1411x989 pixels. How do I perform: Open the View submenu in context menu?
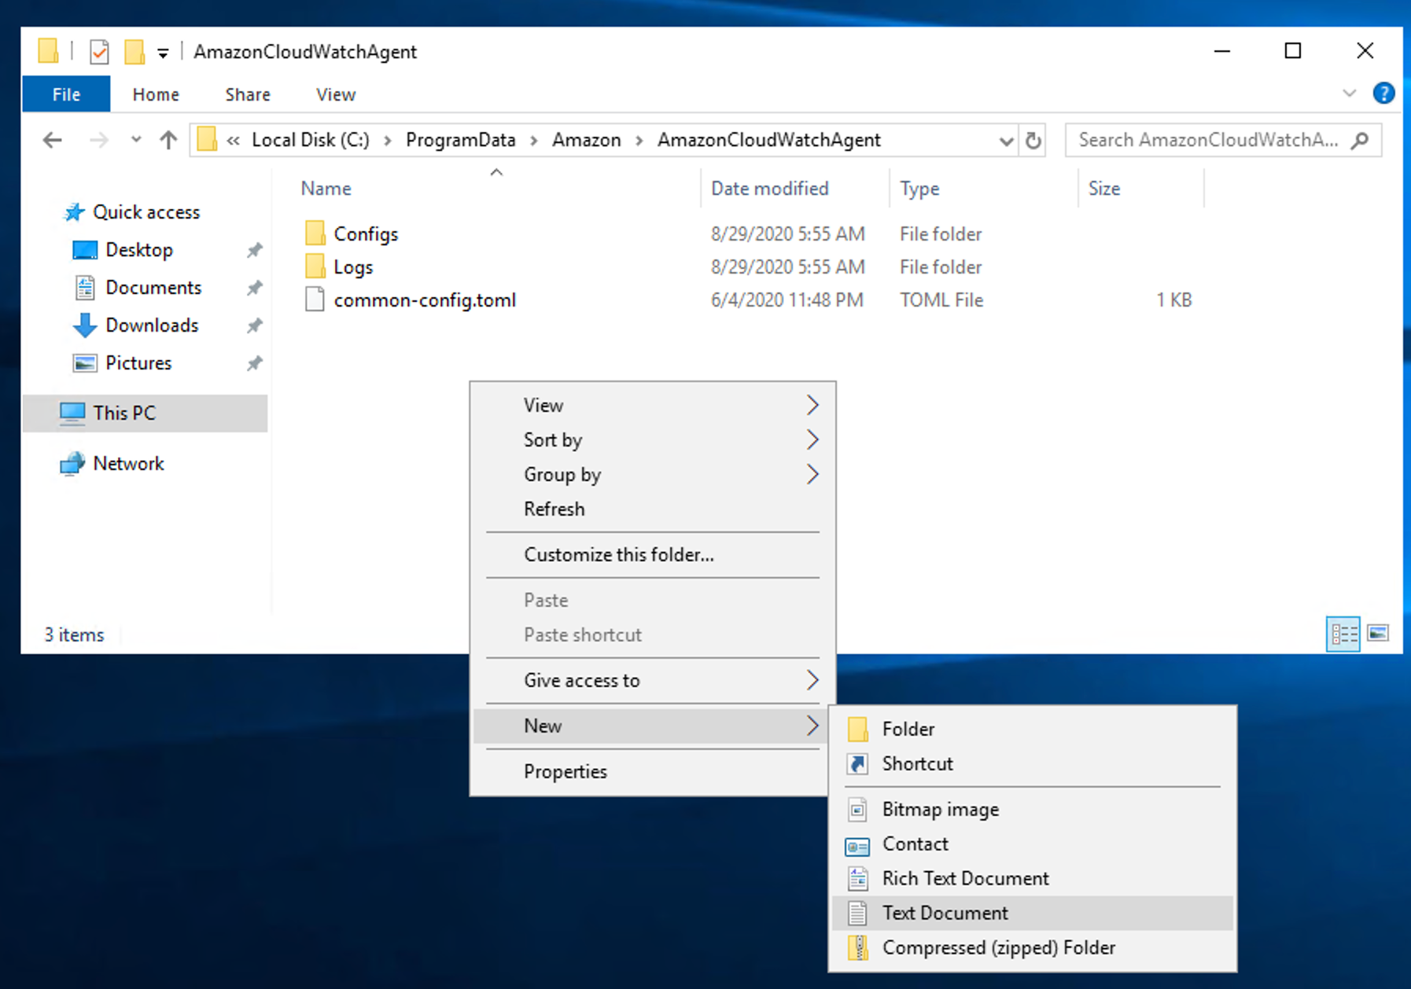(x=653, y=405)
